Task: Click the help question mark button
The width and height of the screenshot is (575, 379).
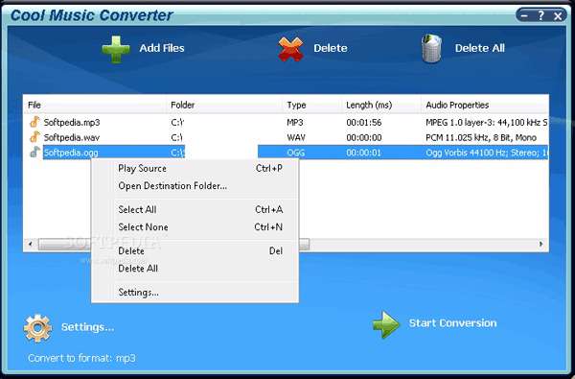Action: 541,15
